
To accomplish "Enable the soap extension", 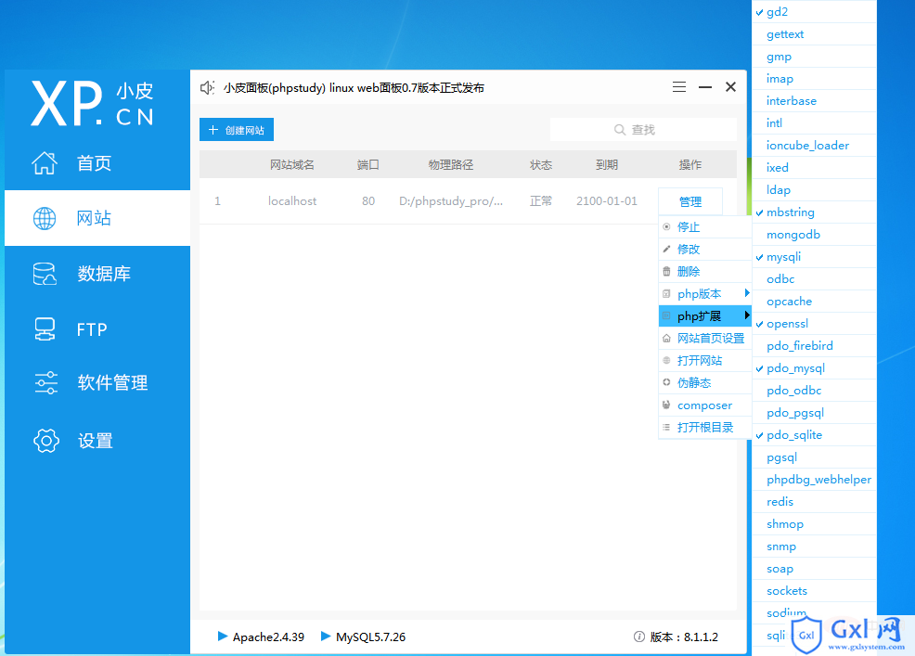I will (x=815, y=569).
